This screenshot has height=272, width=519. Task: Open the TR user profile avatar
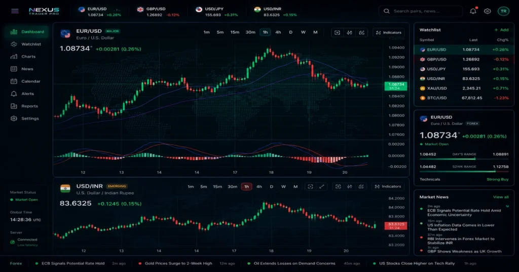pyautogui.click(x=503, y=11)
